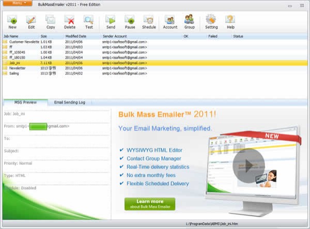Open the orange Menu dropdown
The image size is (310, 229).
click(18, 3)
